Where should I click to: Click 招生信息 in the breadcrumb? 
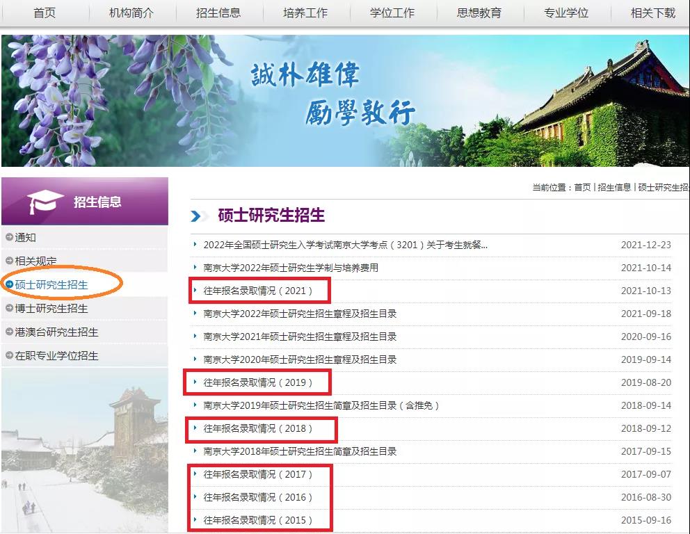pos(614,187)
